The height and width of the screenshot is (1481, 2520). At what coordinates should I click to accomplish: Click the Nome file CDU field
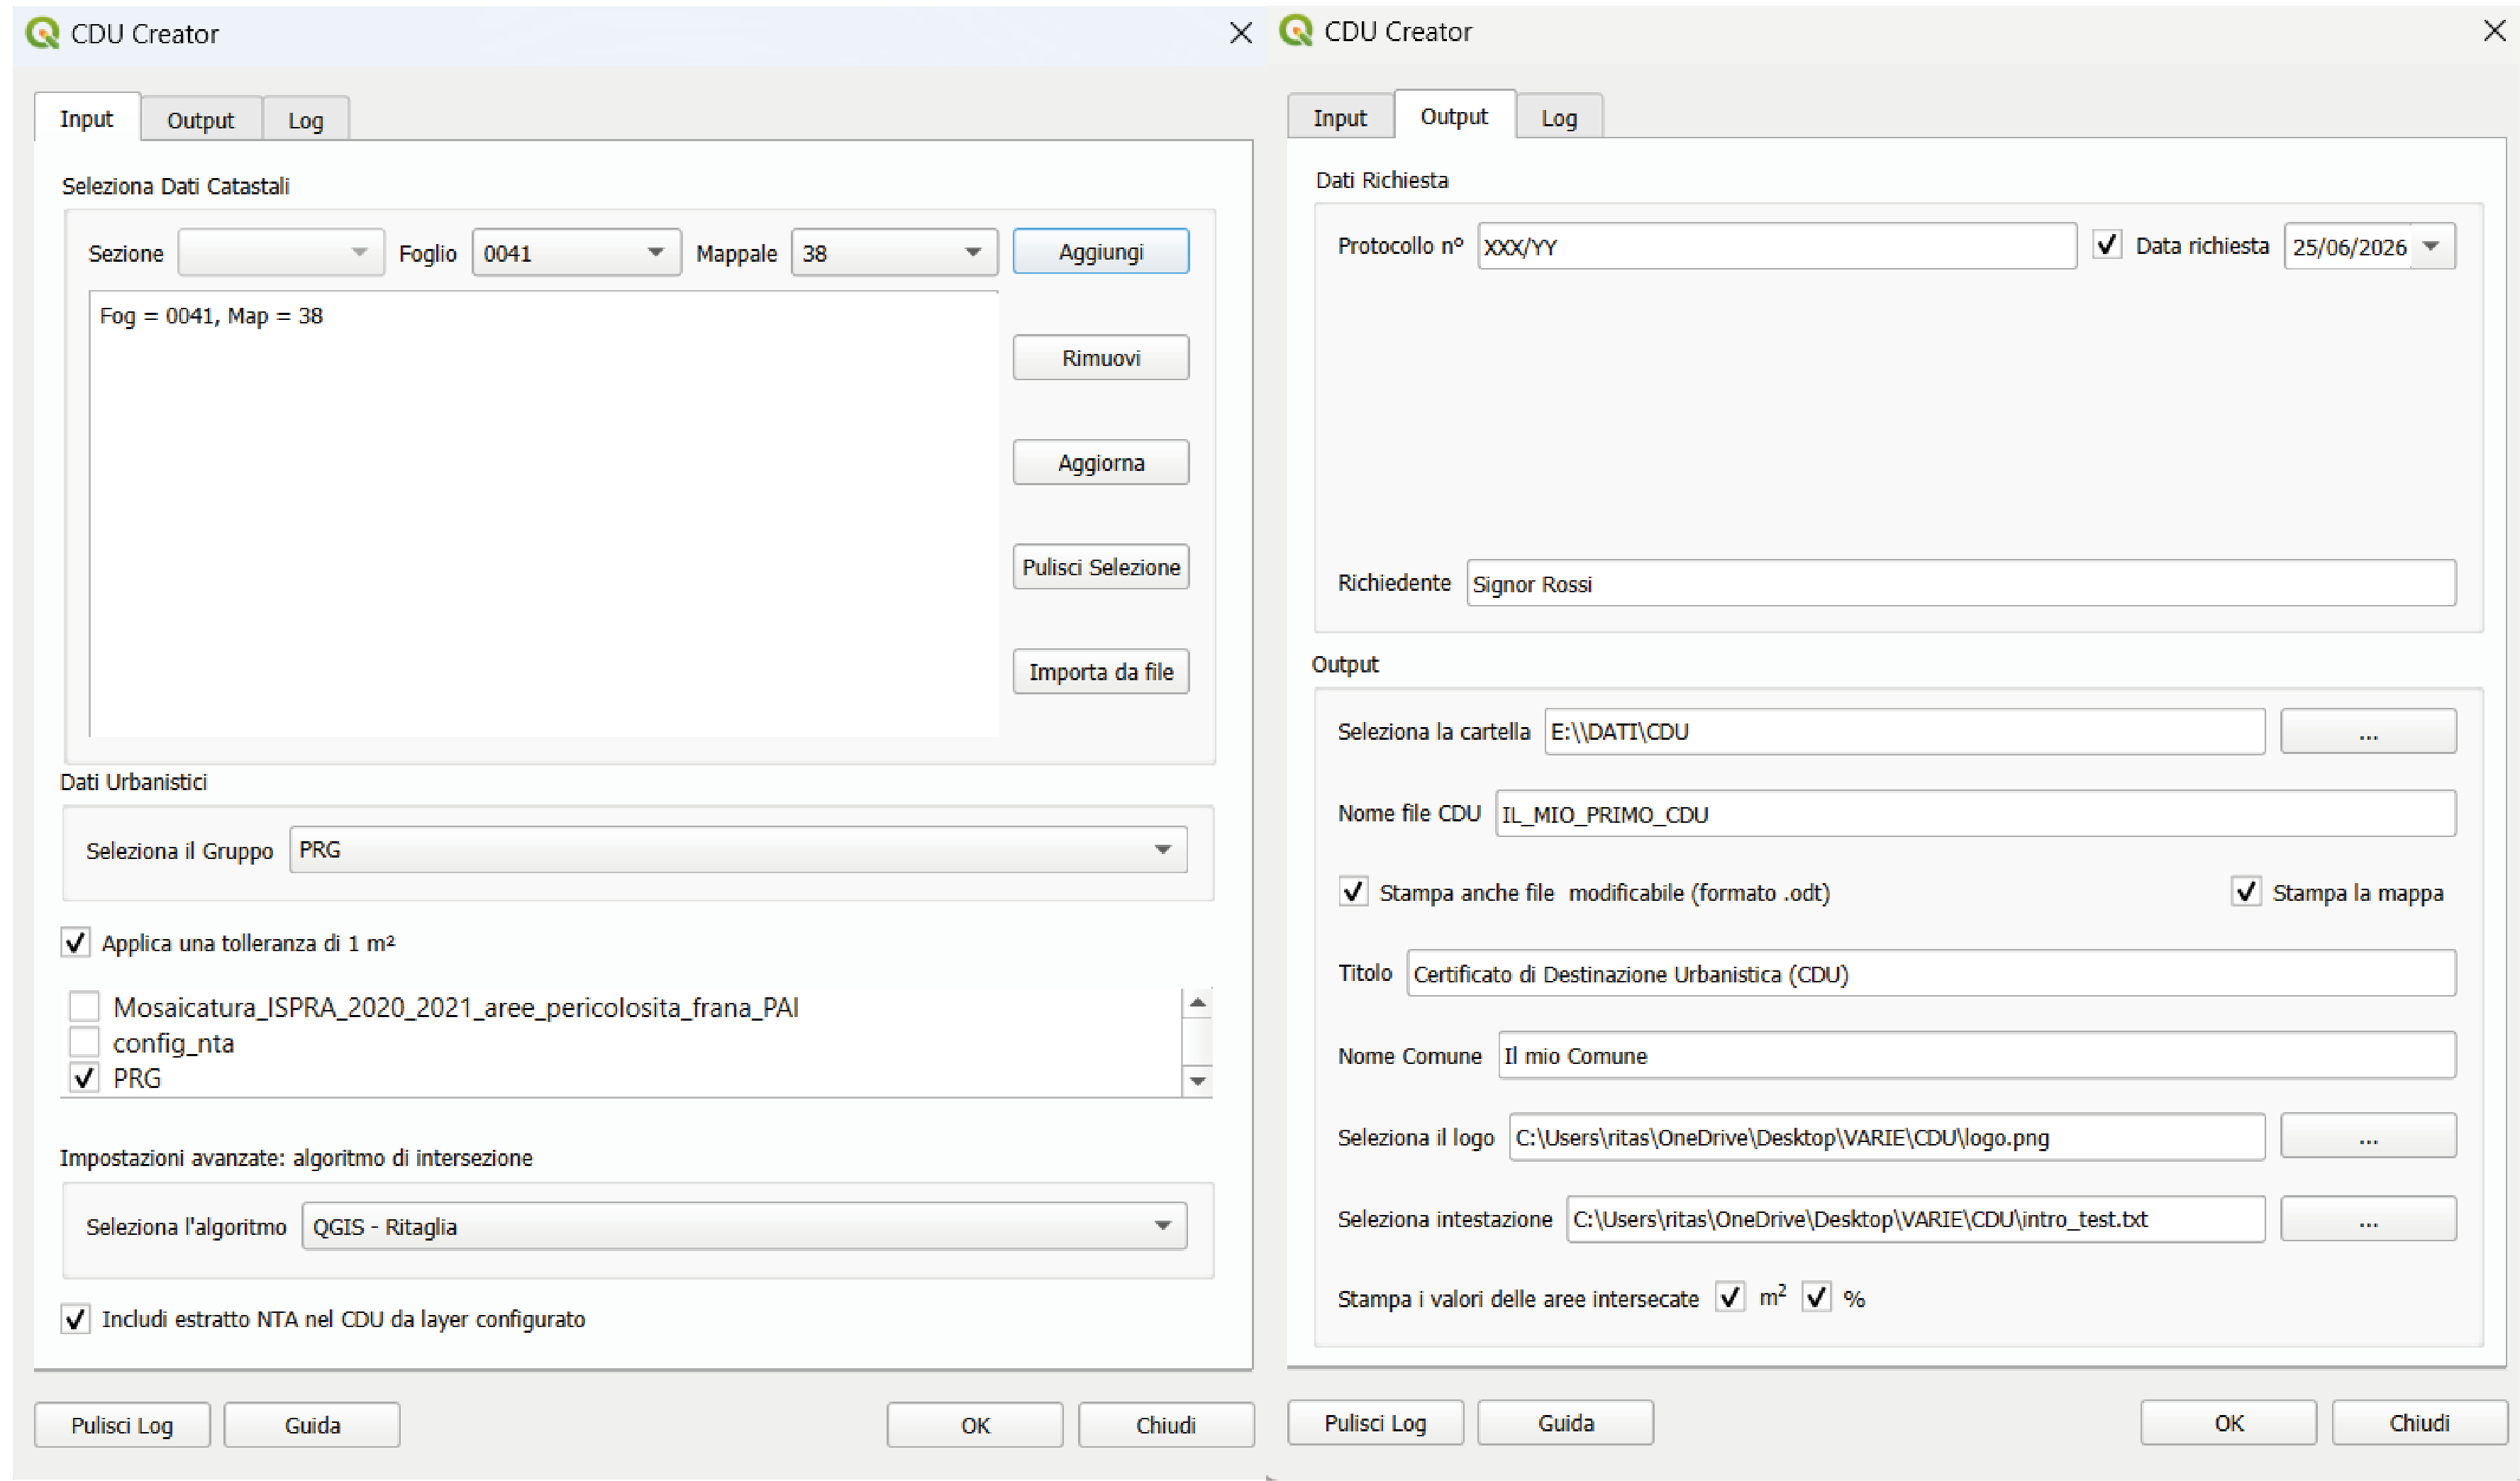click(x=1976, y=813)
